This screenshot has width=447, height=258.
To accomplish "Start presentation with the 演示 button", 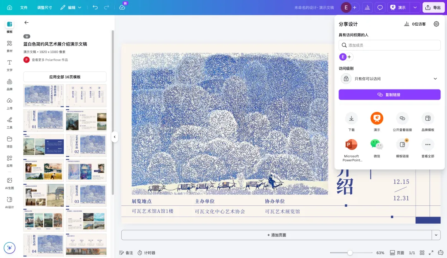I will pos(398,7).
